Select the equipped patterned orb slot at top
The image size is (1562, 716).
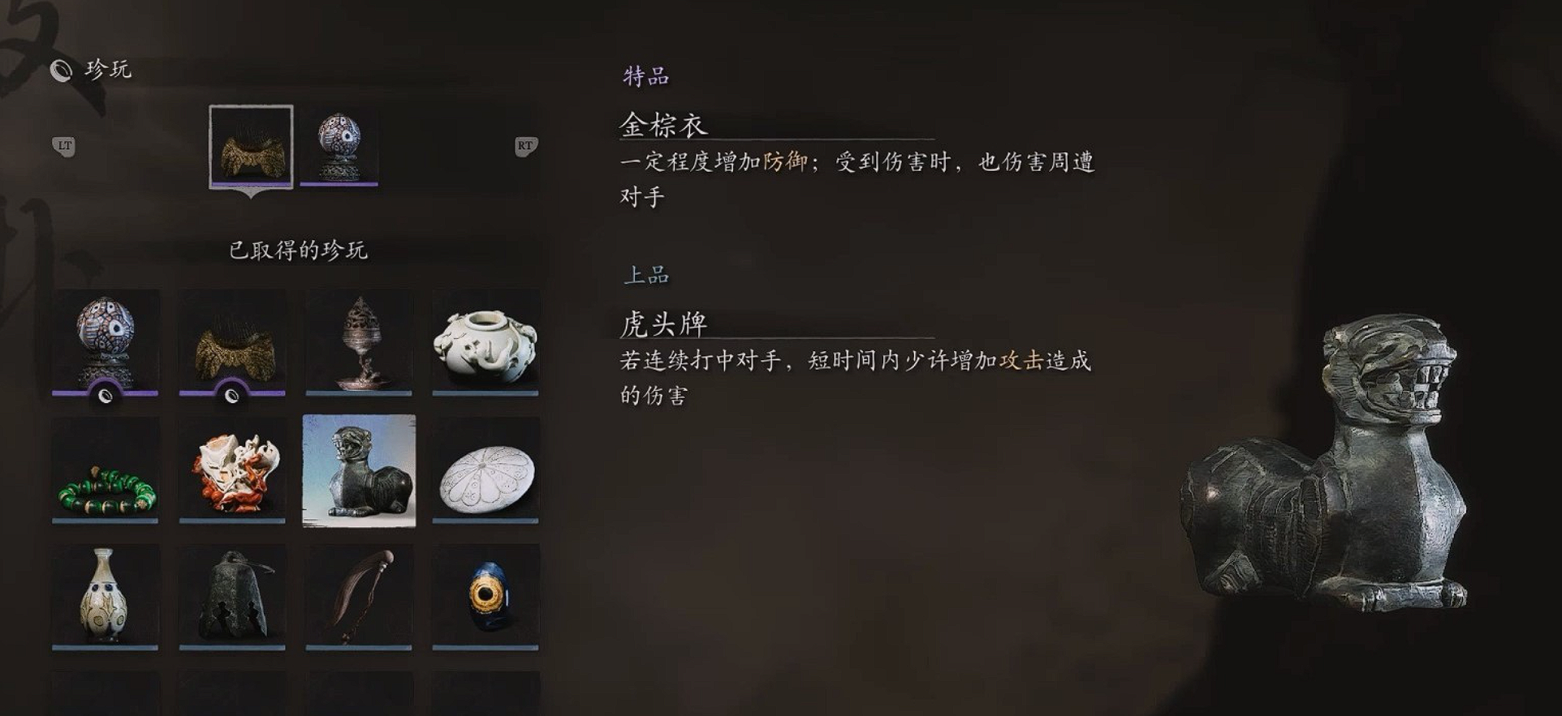click(339, 147)
